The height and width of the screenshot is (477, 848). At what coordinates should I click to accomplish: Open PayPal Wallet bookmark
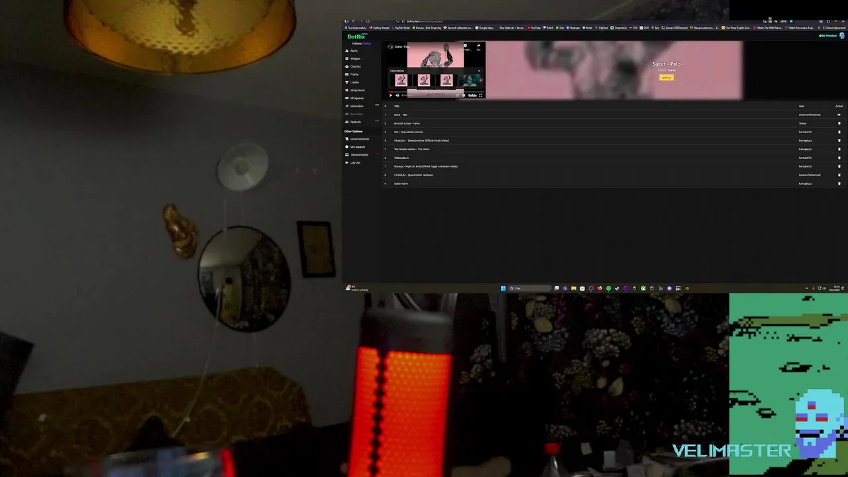pos(401,28)
